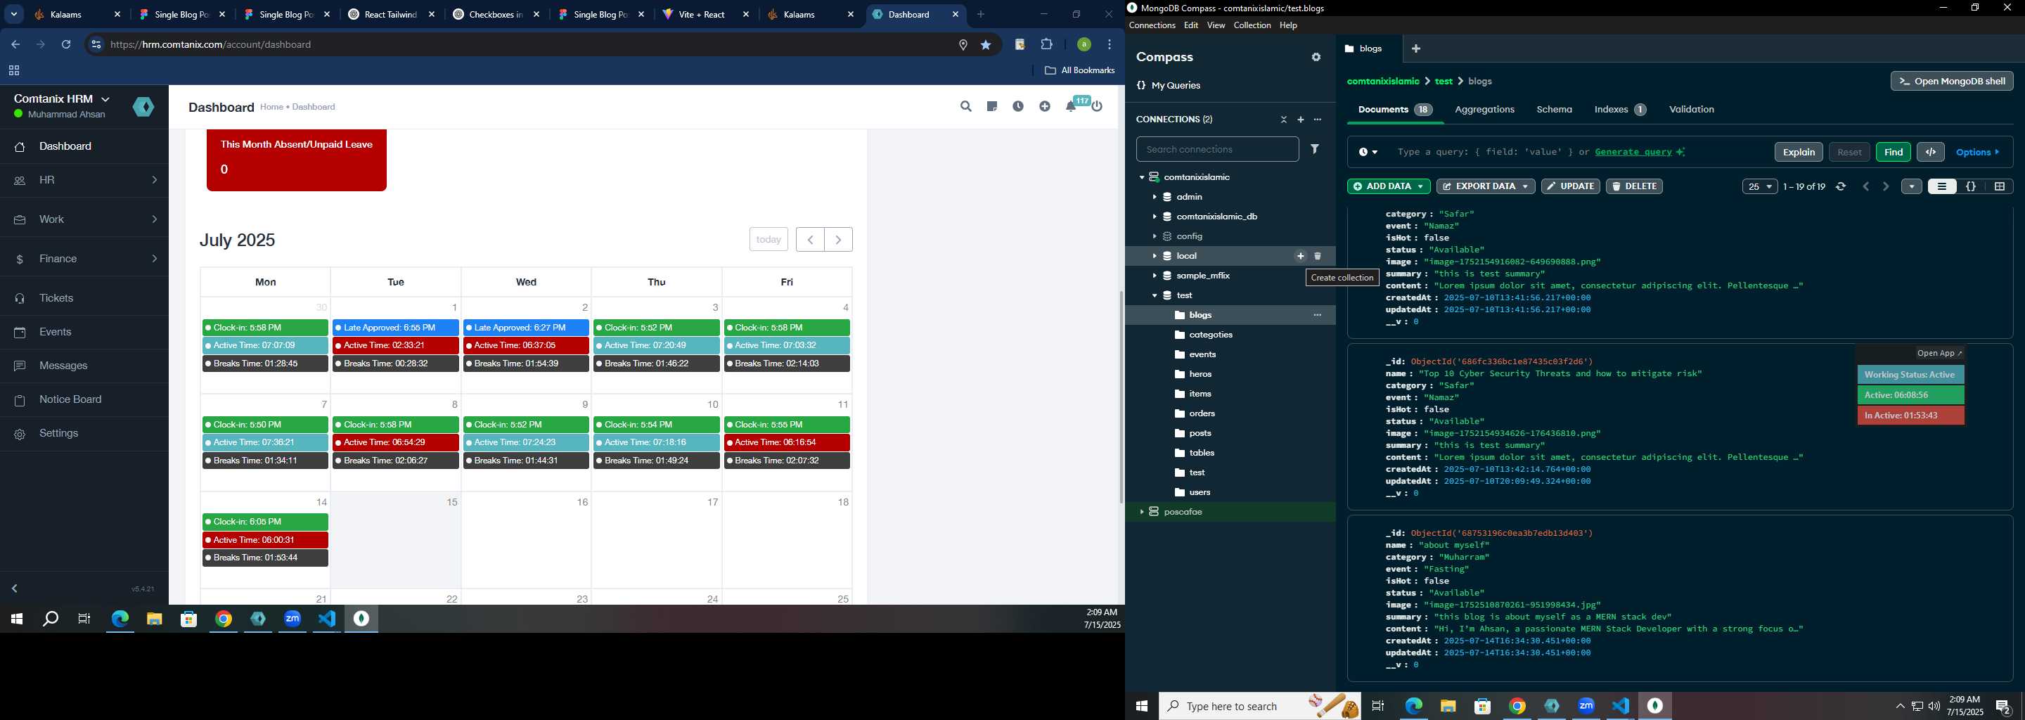2025x720 pixels.
Task: Open ADD DATA dropdown
Action: pyautogui.click(x=1388, y=186)
